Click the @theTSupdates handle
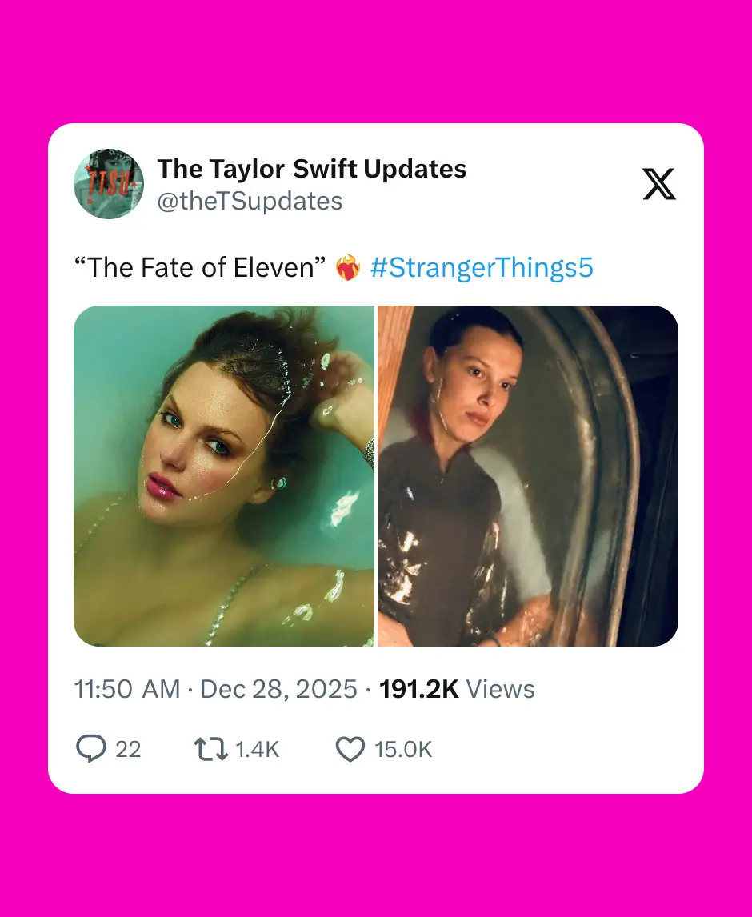Image resolution: width=752 pixels, height=917 pixels. click(x=250, y=201)
